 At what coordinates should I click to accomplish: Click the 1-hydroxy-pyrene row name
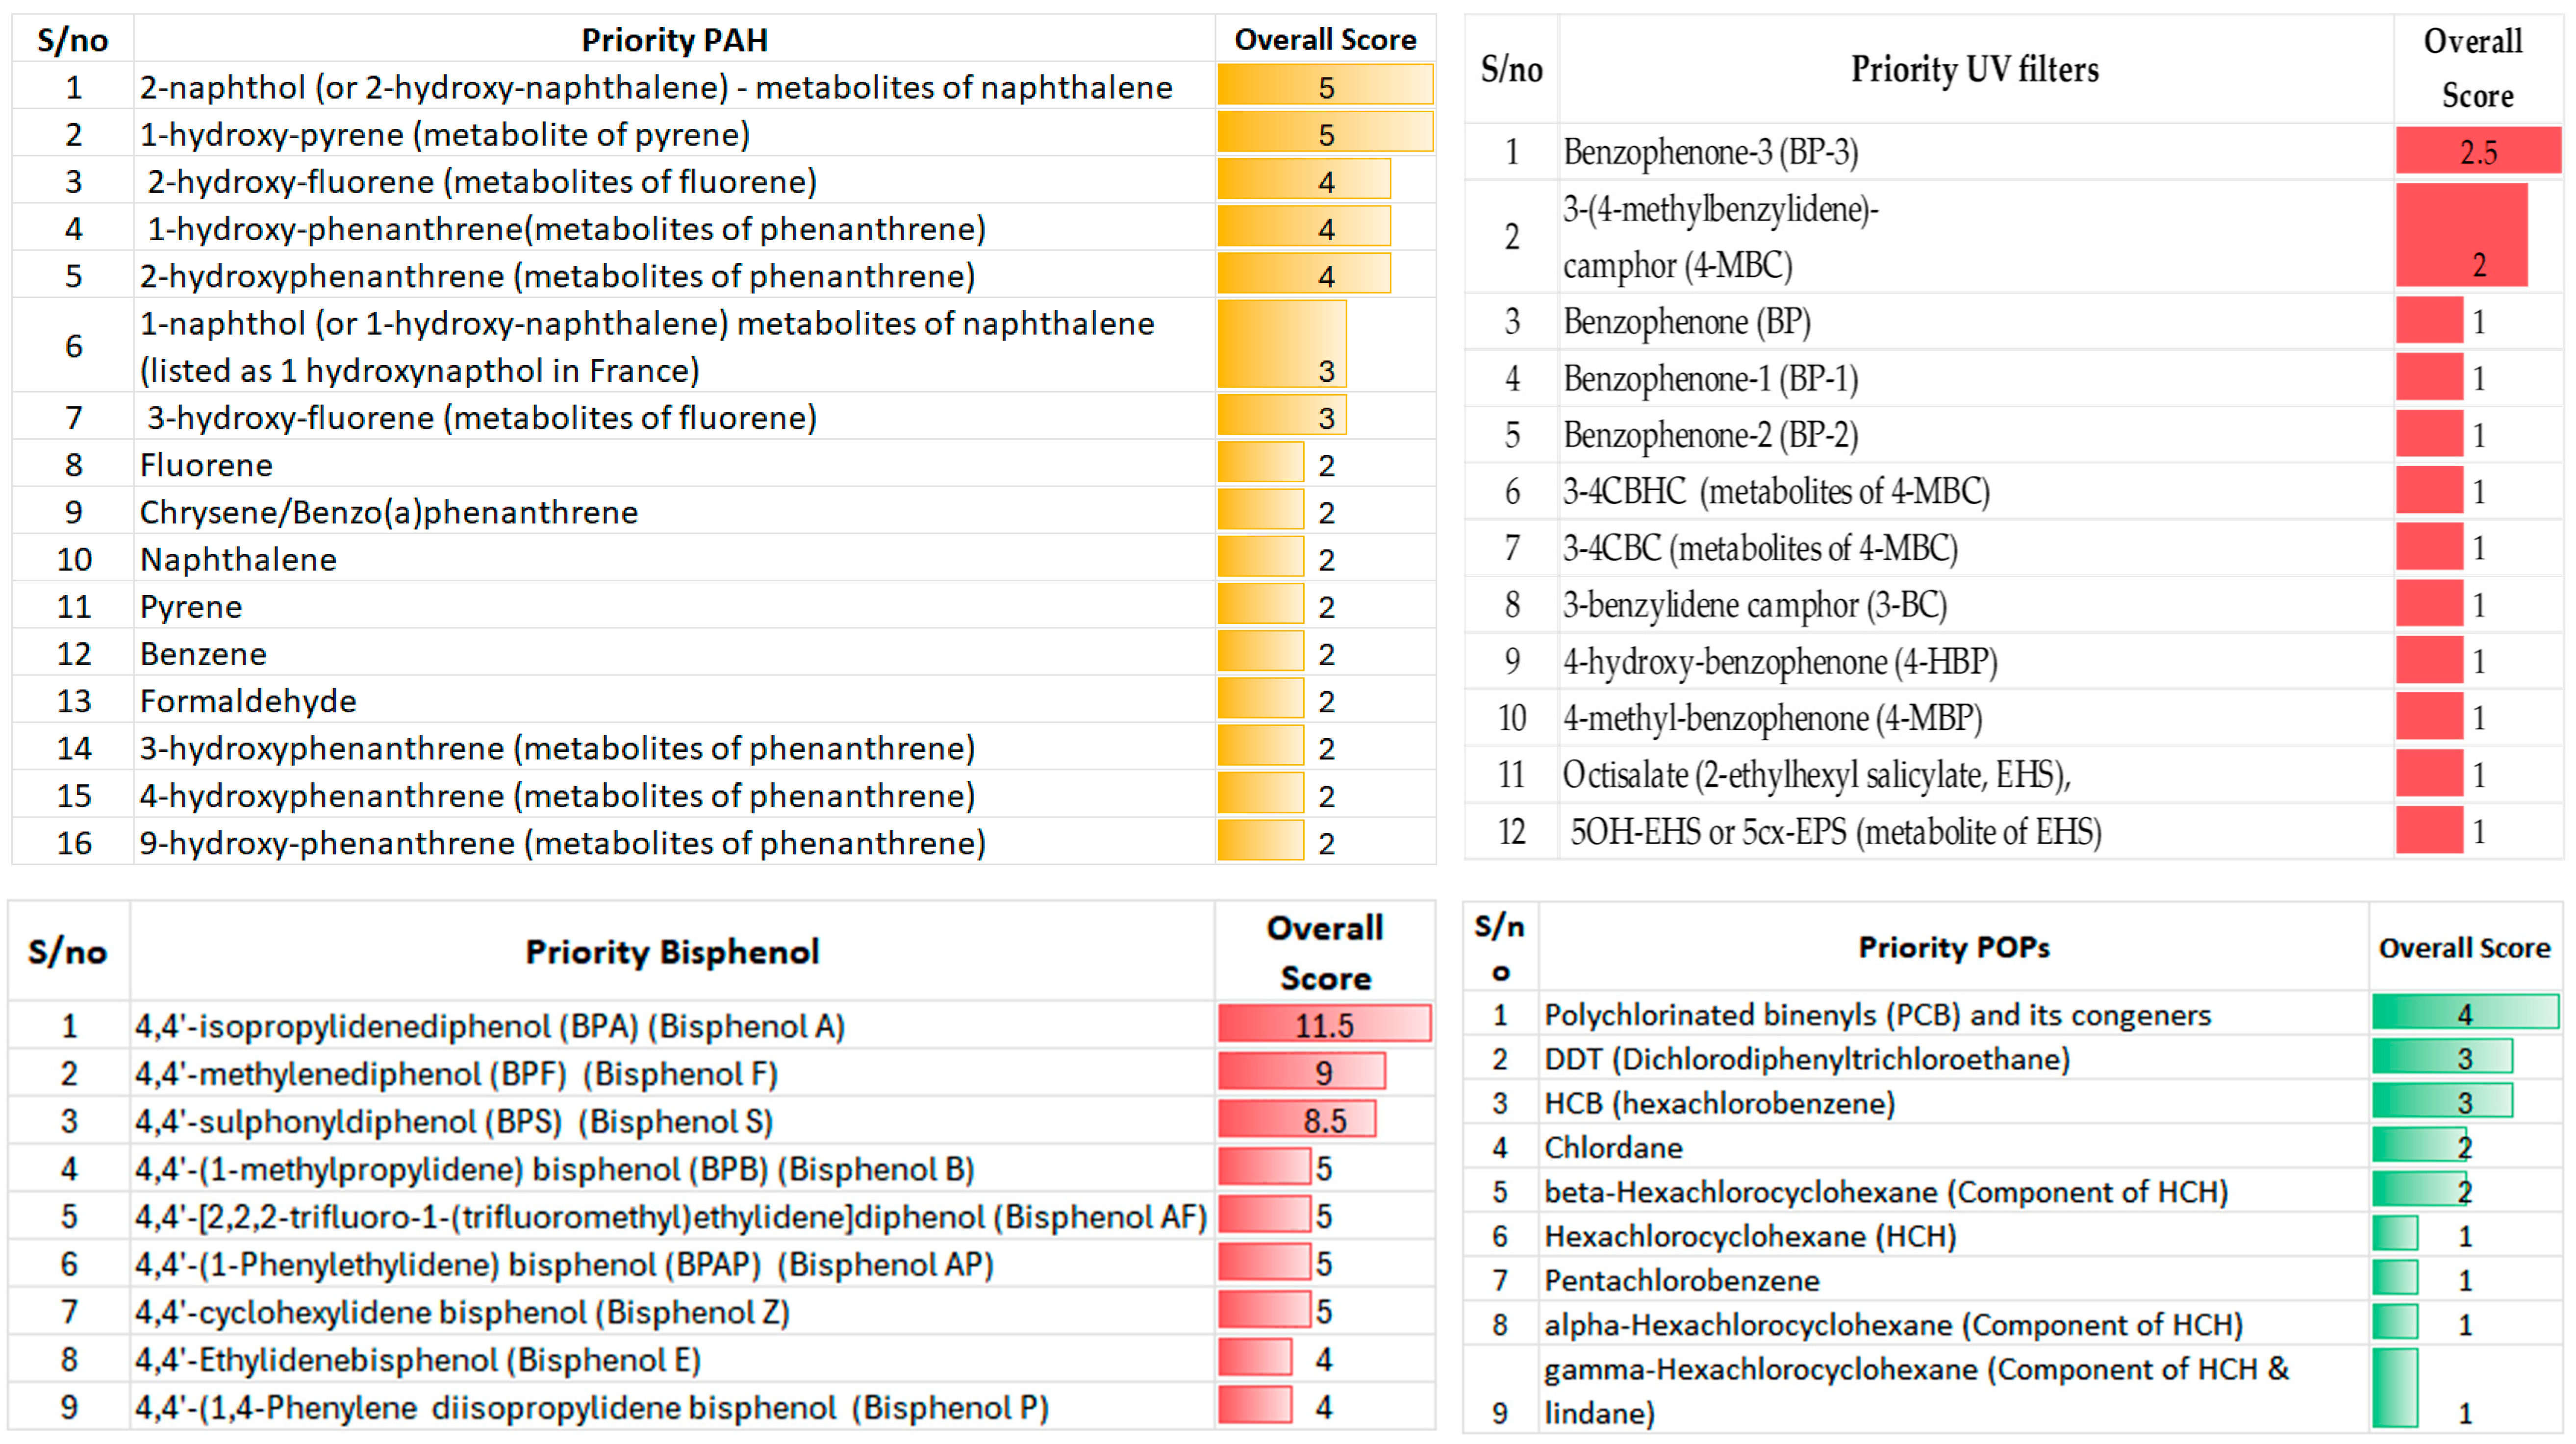[x=445, y=135]
